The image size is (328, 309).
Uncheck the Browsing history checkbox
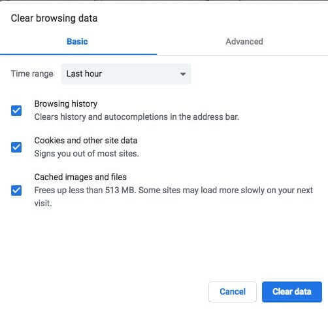16,111
